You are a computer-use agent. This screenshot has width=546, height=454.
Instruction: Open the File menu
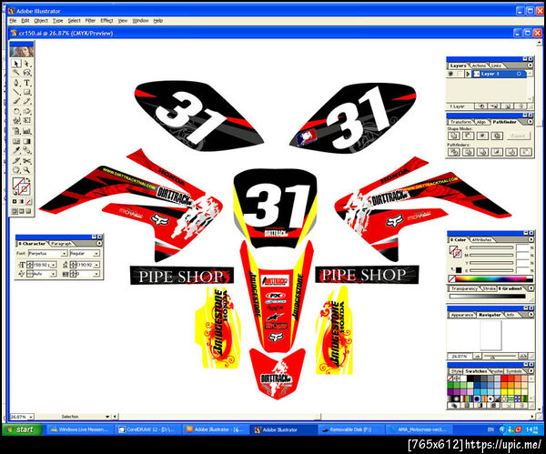[x=13, y=21]
